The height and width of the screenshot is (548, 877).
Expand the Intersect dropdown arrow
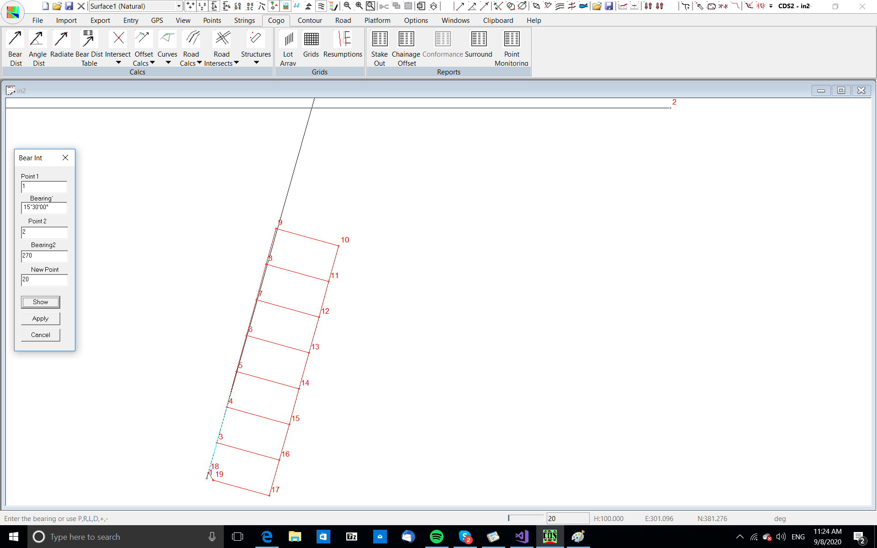coord(118,63)
